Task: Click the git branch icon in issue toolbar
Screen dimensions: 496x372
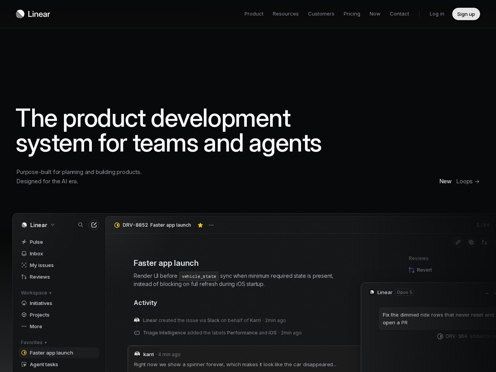Action: tap(484, 242)
